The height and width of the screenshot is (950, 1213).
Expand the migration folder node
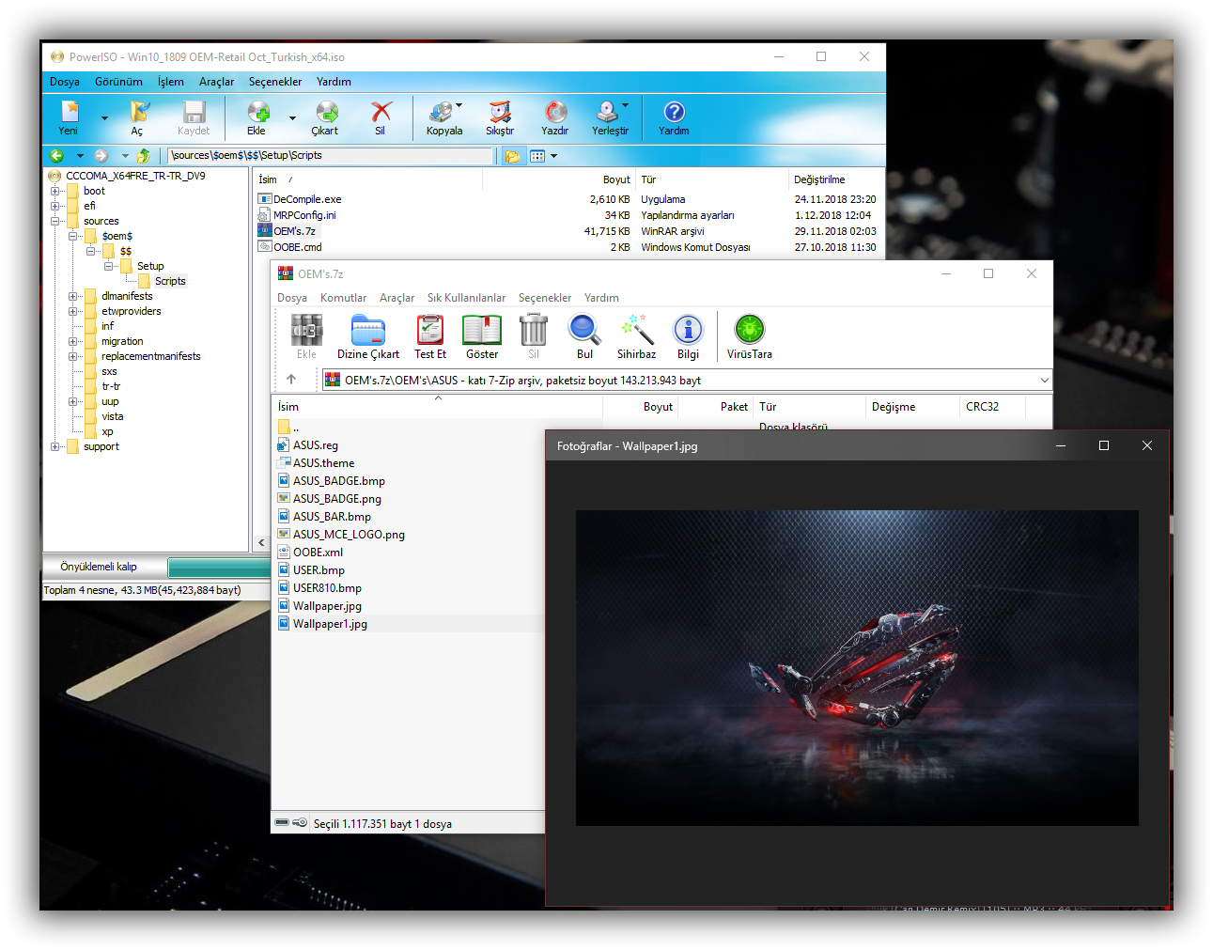pos(73,341)
